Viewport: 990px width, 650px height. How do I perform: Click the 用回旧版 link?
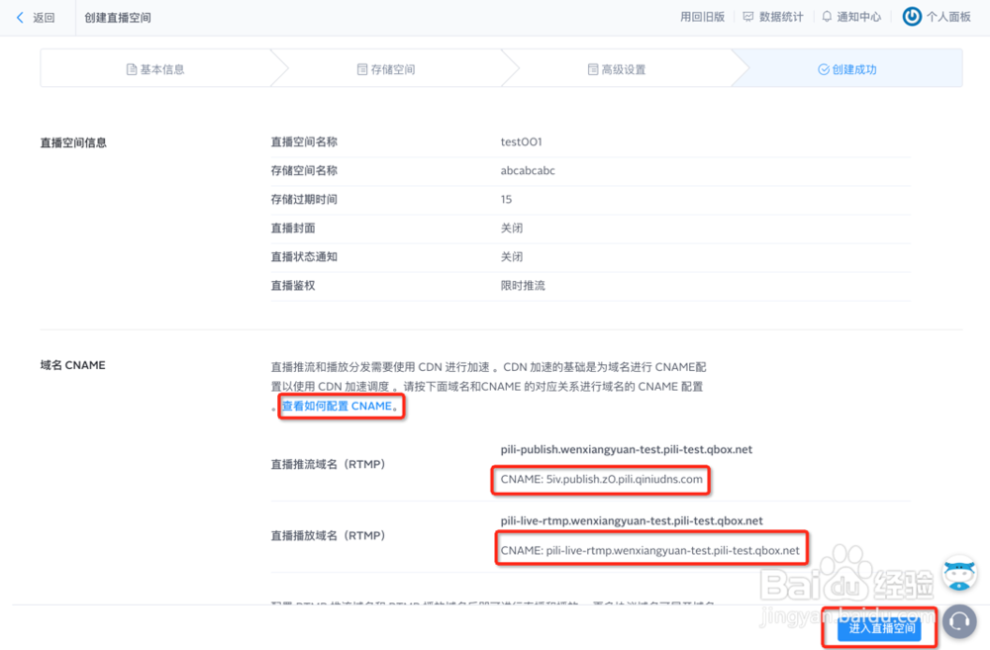(703, 17)
